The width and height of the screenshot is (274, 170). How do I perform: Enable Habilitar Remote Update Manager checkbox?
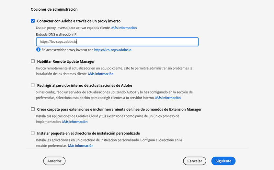[x=33, y=61]
